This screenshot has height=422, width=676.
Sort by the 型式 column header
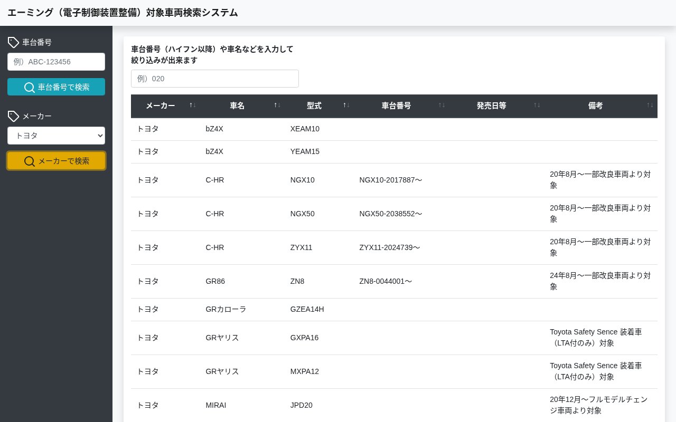[x=319, y=105]
